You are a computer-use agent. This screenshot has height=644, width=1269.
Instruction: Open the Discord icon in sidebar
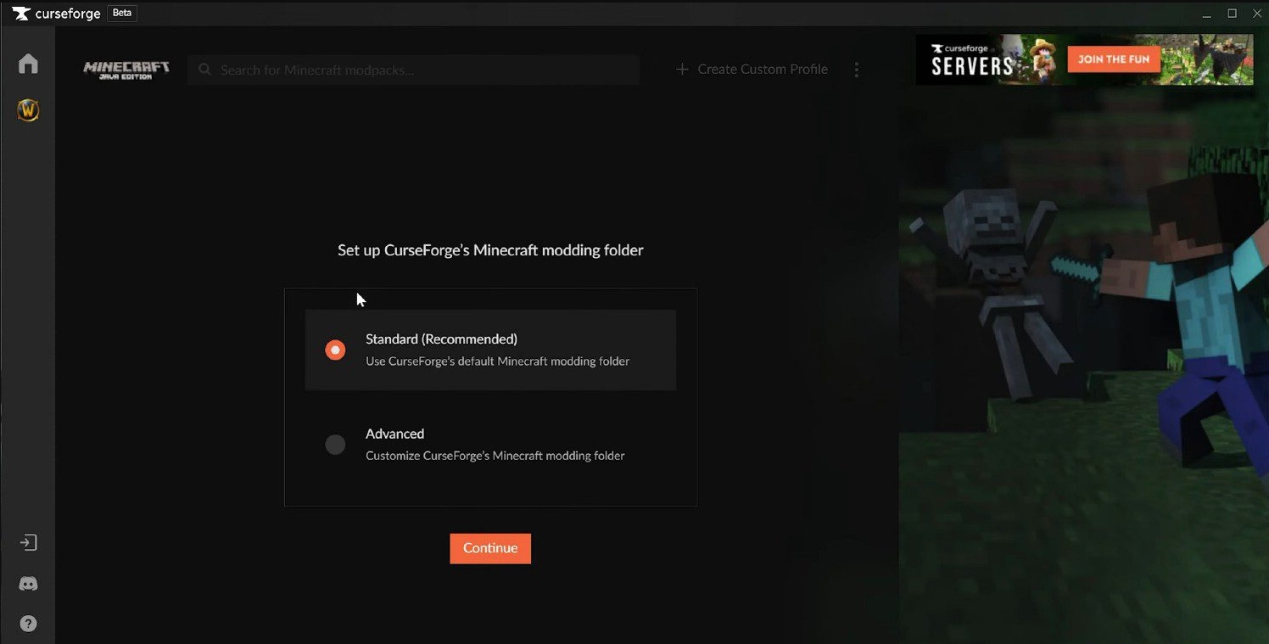point(28,584)
